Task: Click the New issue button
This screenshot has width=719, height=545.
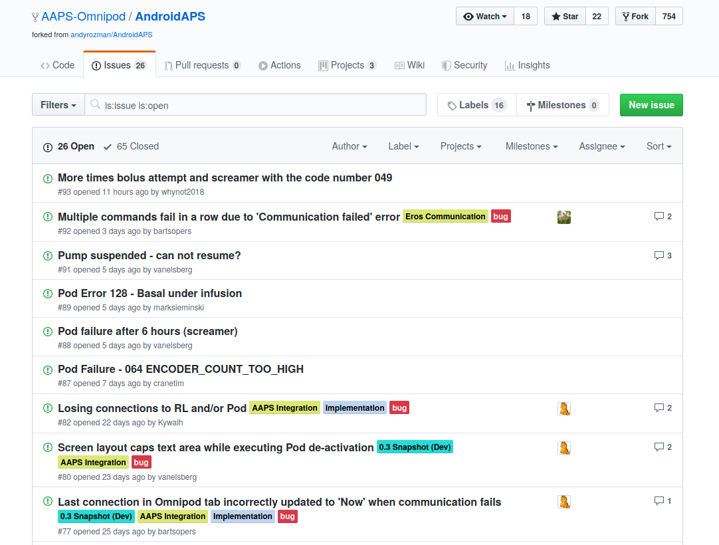Action: coord(651,104)
